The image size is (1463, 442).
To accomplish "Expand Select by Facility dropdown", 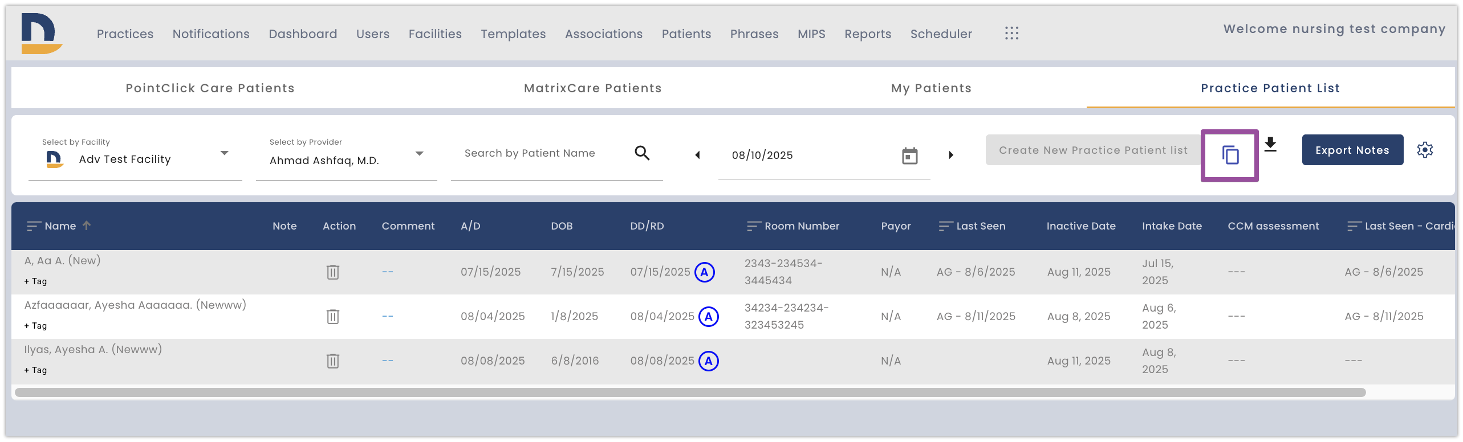I will point(224,153).
